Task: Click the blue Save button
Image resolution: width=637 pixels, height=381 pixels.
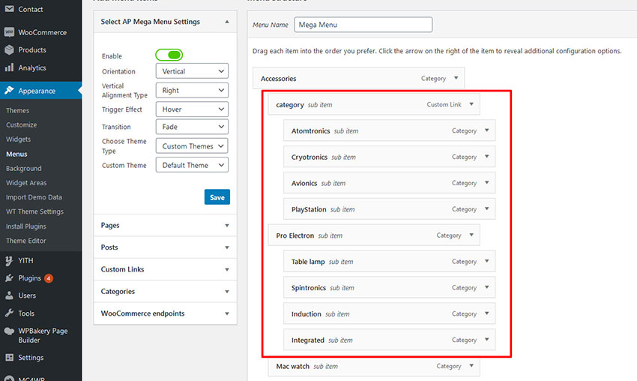Action: [217, 197]
